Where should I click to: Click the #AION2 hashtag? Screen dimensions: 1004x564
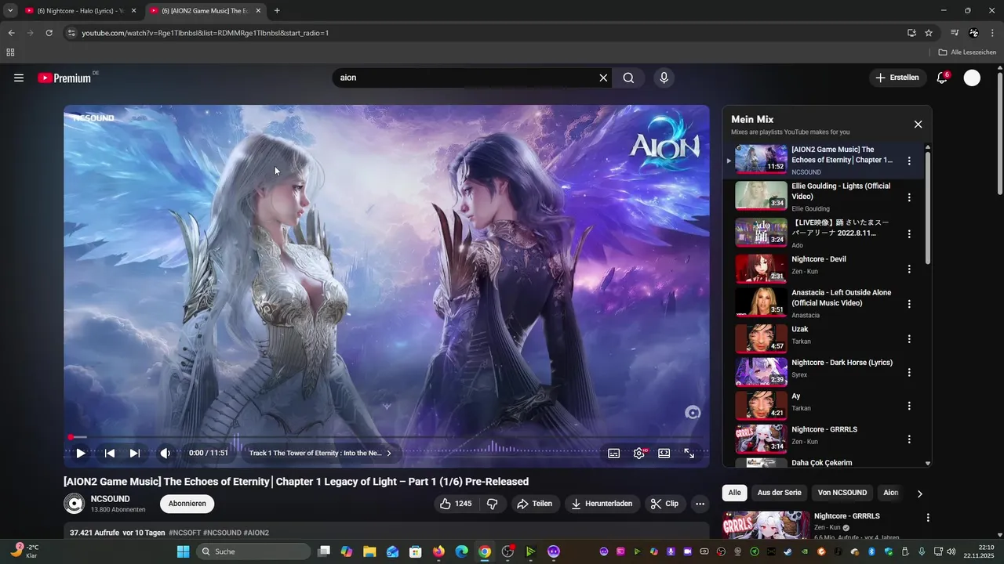click(x=256, y=533)
